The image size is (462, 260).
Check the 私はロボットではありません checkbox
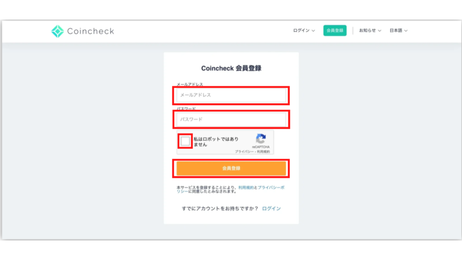point(185,141)
